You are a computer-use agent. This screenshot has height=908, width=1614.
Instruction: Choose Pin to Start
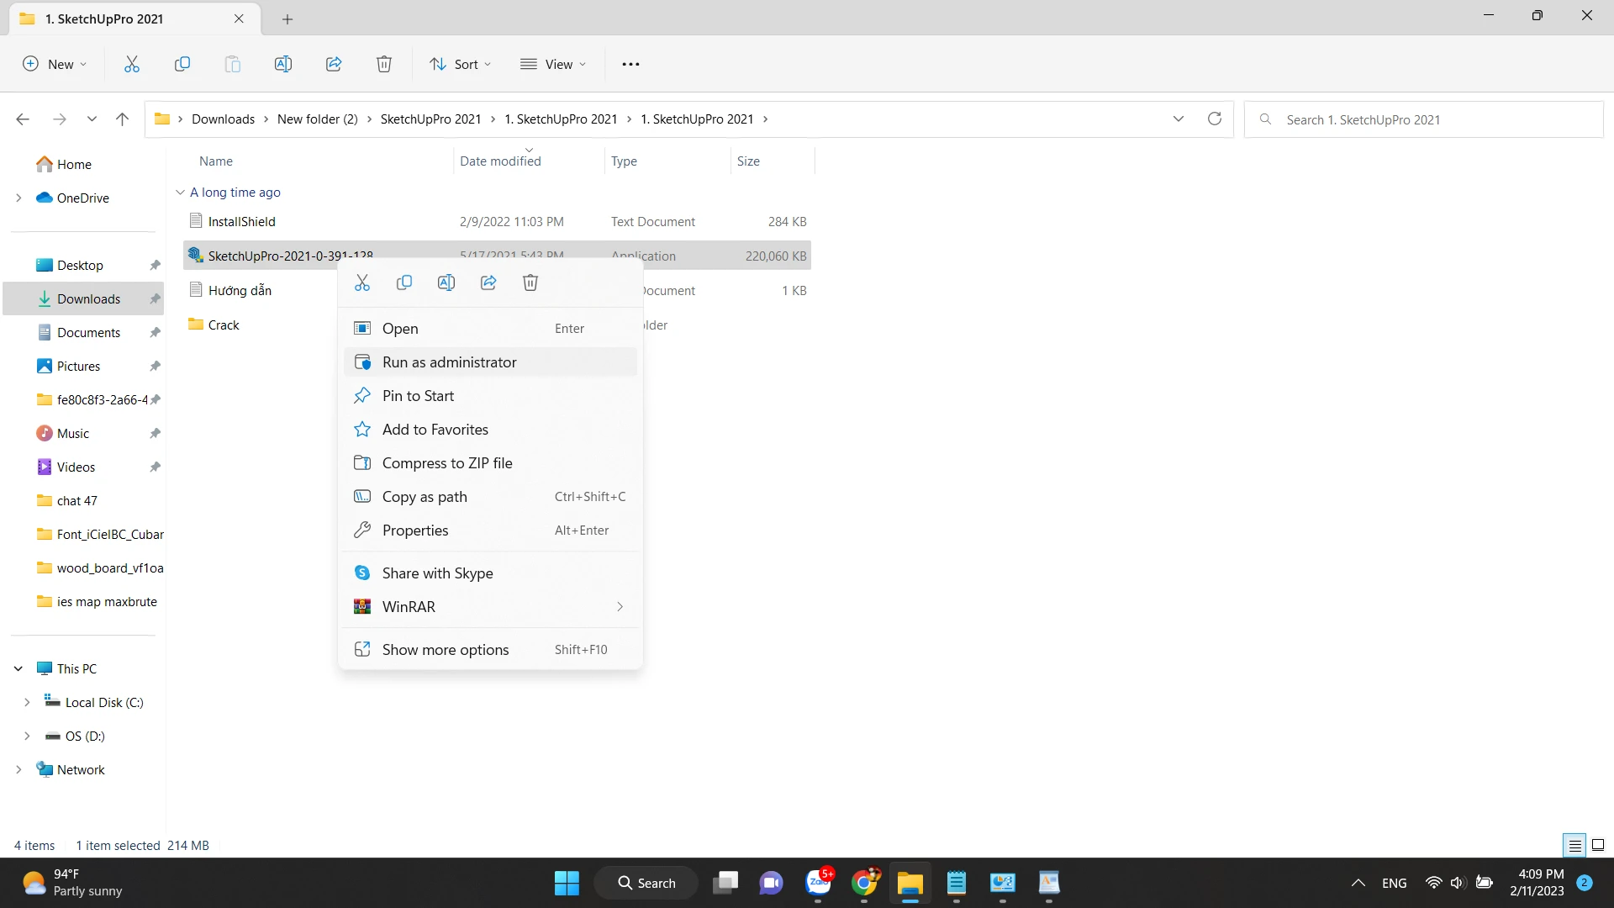(490, 396)
